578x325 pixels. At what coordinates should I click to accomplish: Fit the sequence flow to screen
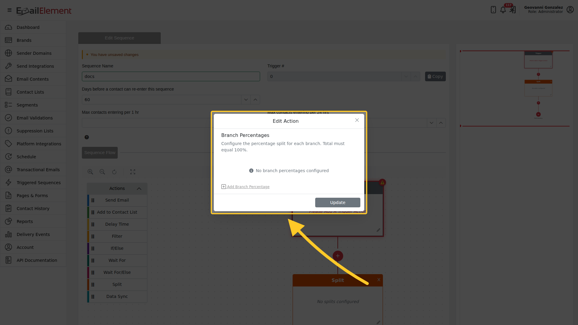[133, 172]
